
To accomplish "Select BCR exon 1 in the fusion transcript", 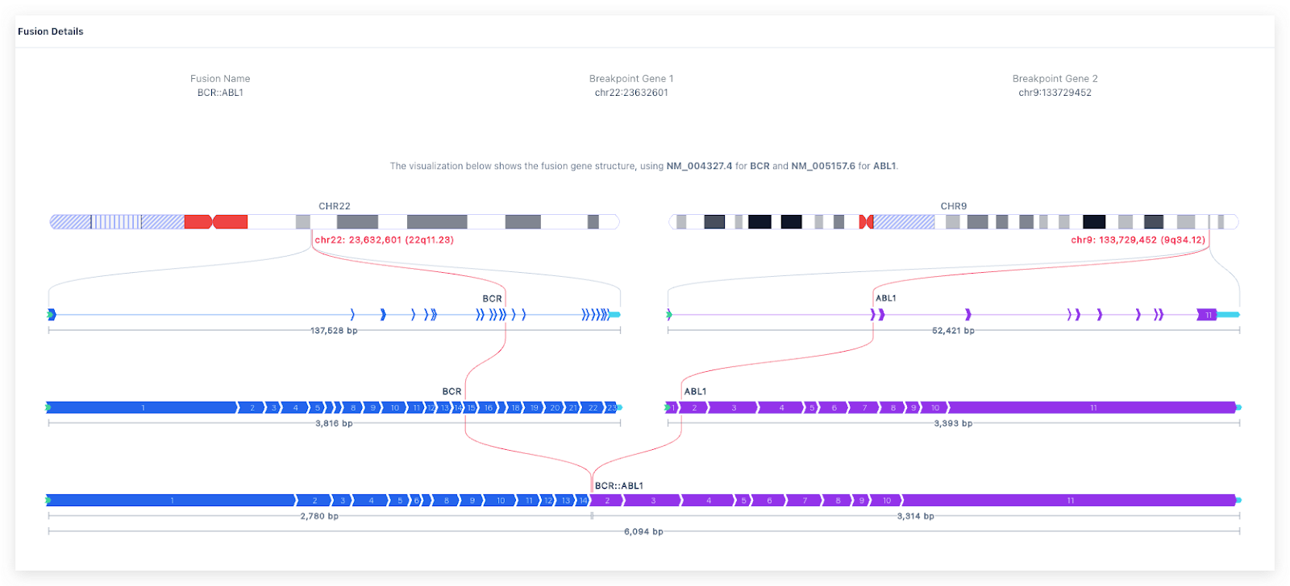I will (x=172, y=501).
